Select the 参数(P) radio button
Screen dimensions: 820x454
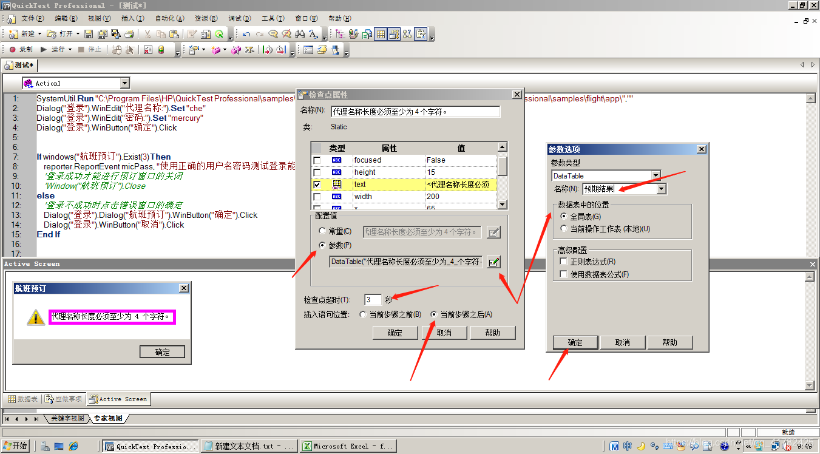(x=322, y=245)
